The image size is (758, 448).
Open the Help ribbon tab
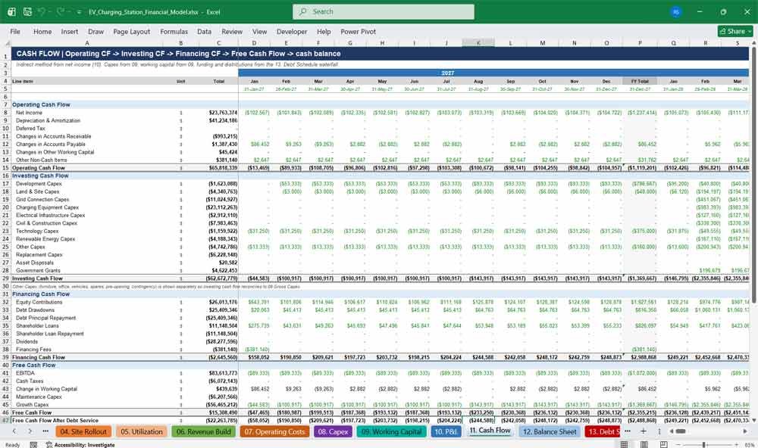click(324, 31)
